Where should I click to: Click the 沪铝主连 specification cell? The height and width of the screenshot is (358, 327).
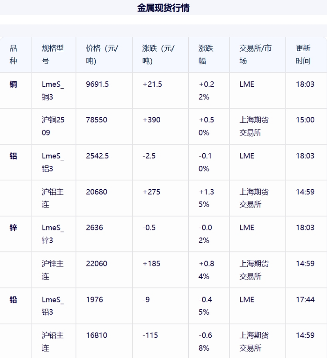pyautogui.click(x=53, y=198)
